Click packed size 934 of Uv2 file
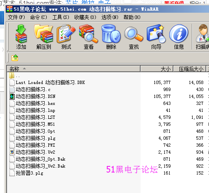This screenshot has height=193, width=209. point(200,152)
